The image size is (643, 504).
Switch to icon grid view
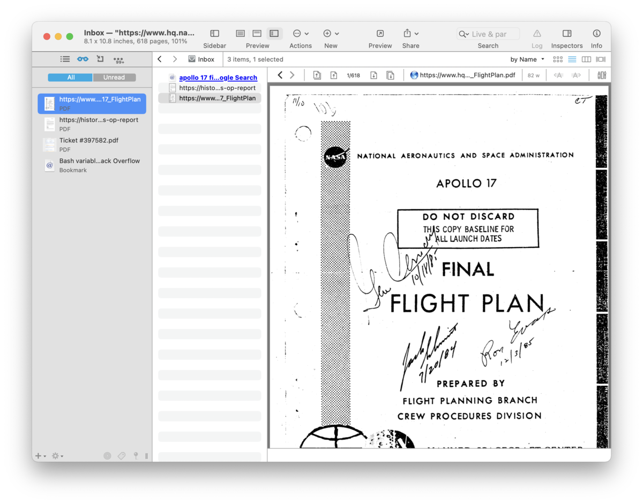click(558, 59)
